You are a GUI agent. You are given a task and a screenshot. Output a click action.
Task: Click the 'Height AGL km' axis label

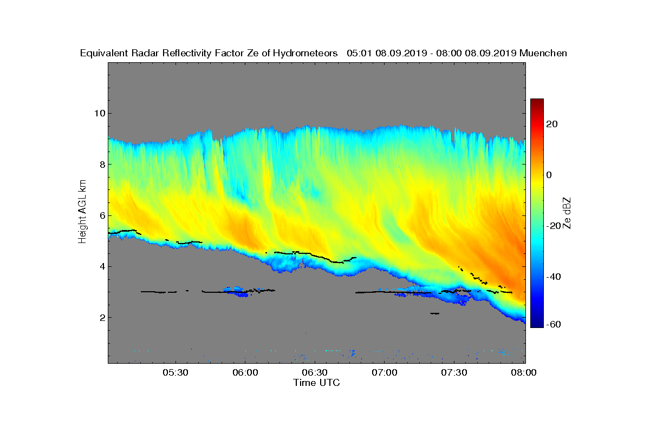click(x=82, y=212)
